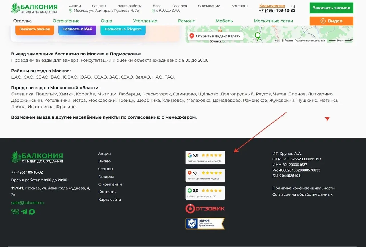Screen dimensions: 366x247
Task: Open О компании in the top navigation
Action: 209,6
